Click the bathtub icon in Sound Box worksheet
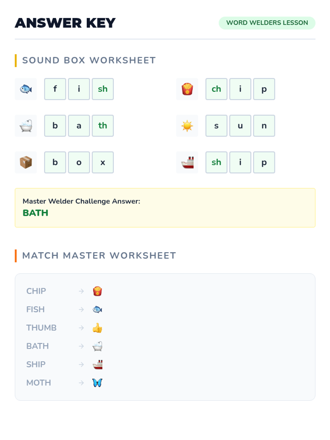The height and width of the screenshot is (440, 330). click(26, 126)
